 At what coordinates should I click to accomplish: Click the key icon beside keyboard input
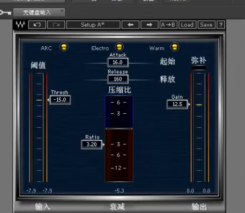(5, 12)
